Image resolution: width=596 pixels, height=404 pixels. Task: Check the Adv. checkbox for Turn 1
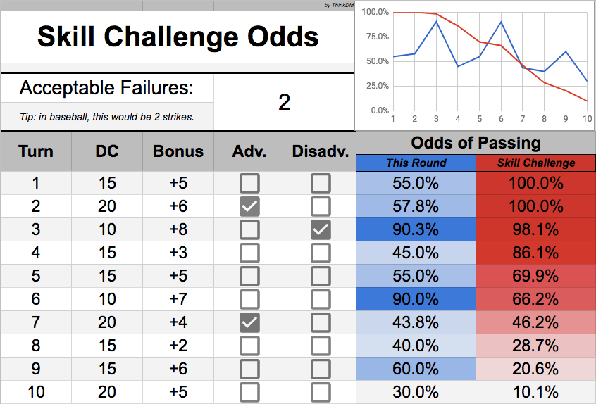pos(249,184)
